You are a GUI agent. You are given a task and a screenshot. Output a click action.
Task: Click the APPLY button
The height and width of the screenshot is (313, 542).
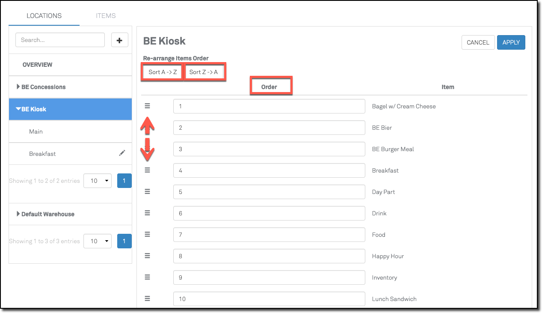(511, 42)
